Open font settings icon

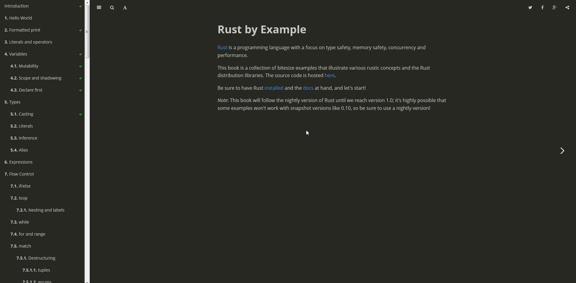125,8
